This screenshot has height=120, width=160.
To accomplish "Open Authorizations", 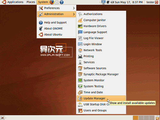I will [101, 14].
